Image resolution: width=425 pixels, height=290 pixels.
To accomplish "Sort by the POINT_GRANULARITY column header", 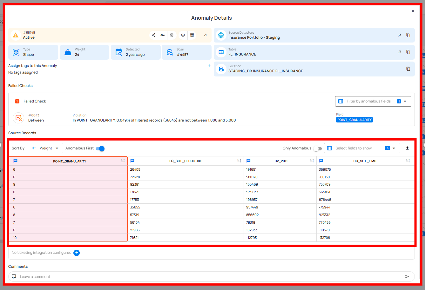I will (123, 161).
